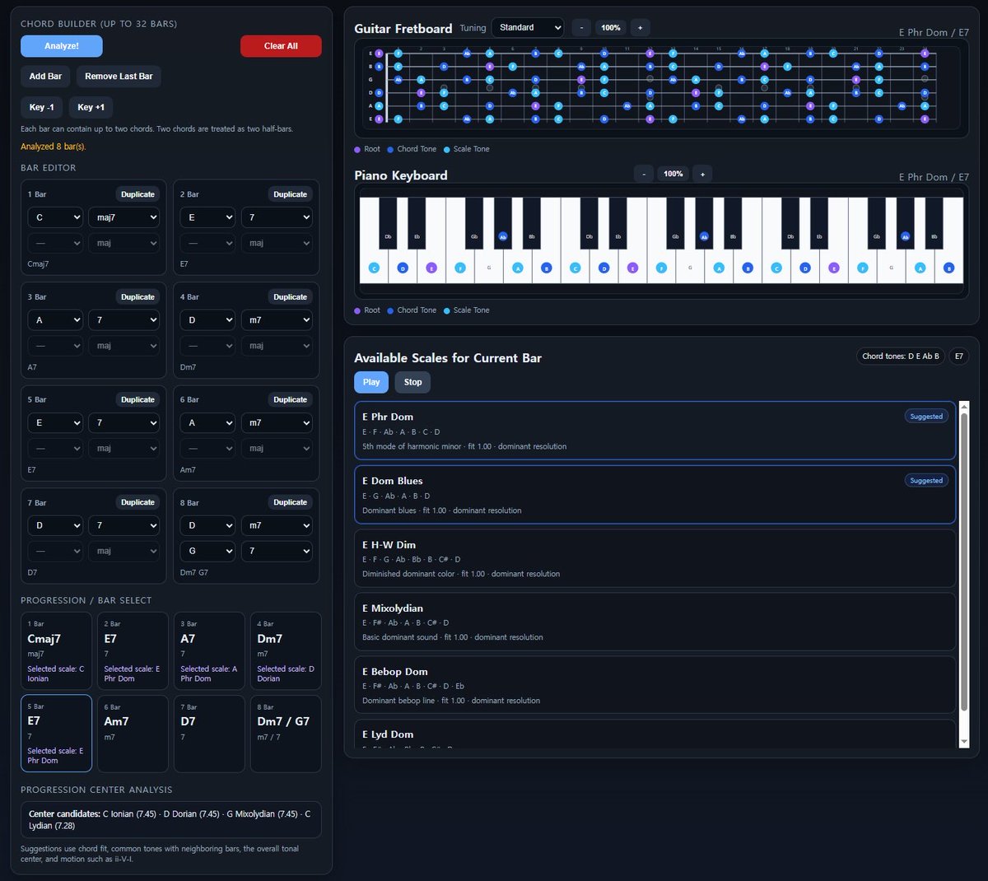Open Bar 6 root note dropdown (A)

(x=207, y=422)
